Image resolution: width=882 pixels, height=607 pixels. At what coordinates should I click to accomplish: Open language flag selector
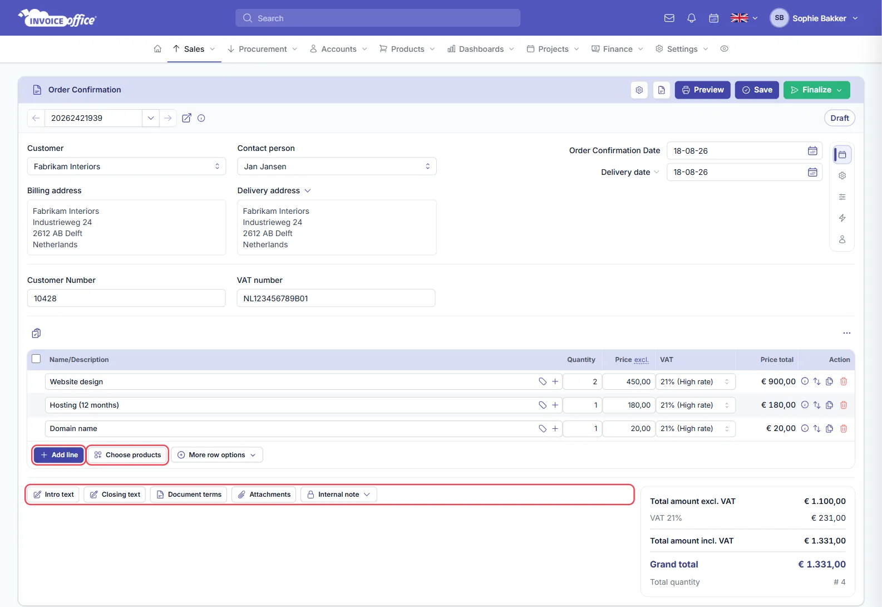744,18
